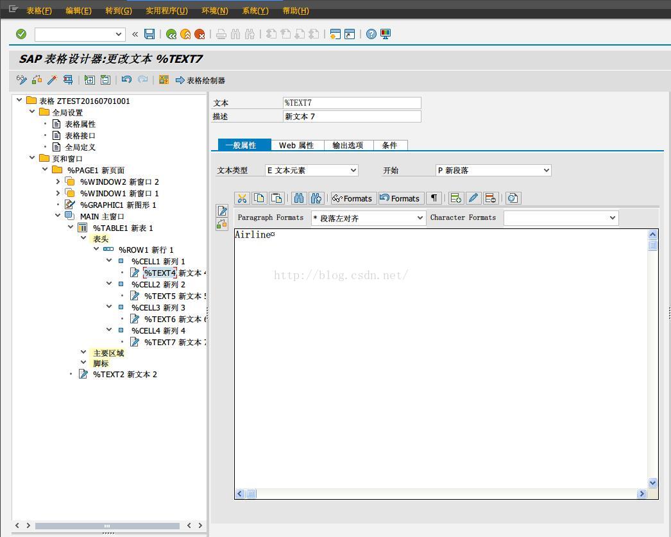Click the copy icon in text editor

pyautogui.click(x=259, y=198)
